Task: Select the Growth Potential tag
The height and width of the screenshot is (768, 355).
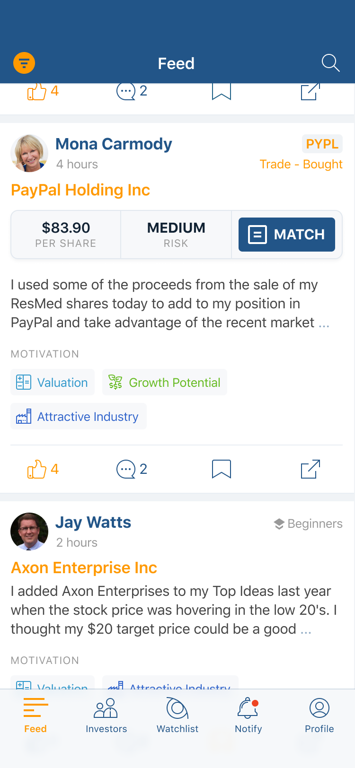Action: pyautogui.click(x=165, y=383)
